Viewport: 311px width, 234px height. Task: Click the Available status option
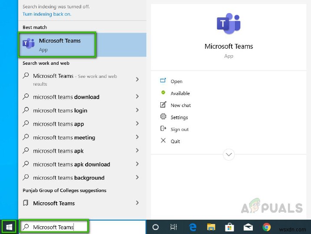pyautogui.click(x=180, y=94)
